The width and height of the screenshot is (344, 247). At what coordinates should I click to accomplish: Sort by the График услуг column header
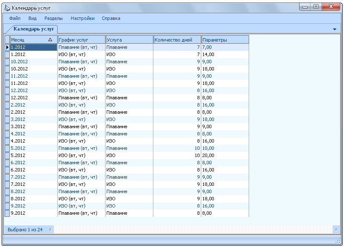point(81,39)
